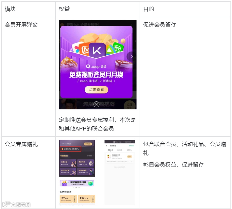The width and height of the screenshot is (232, 209).
Task: Click 免费视听会员月月换 headline in popup
Action: click(96, 75)
